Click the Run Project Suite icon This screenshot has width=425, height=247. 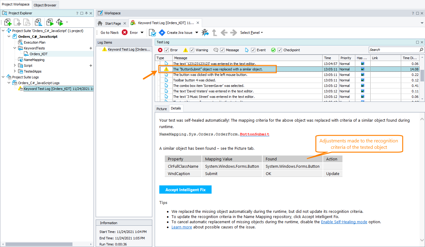pos(60,22)
